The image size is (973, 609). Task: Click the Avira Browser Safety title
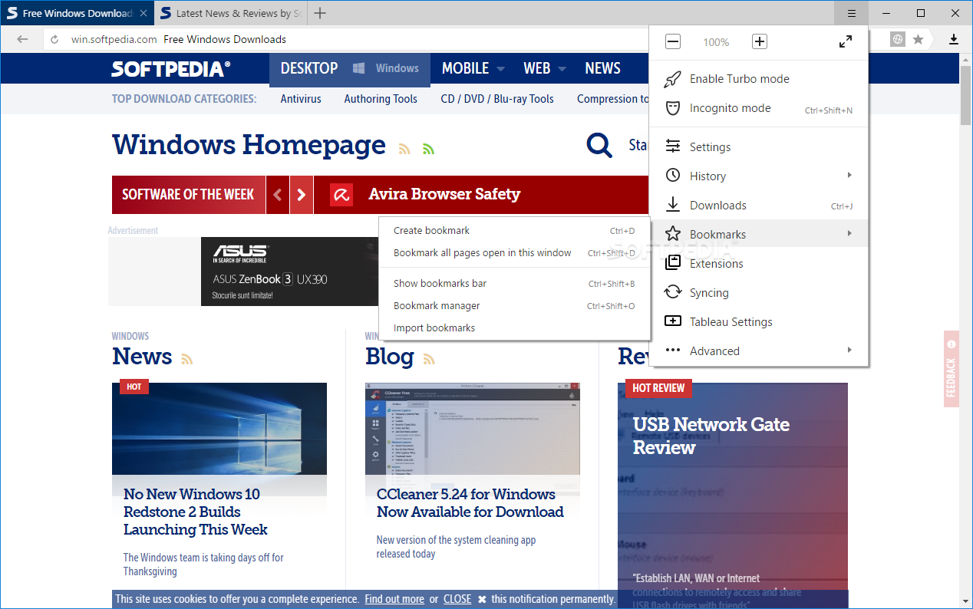pos(444,194)
